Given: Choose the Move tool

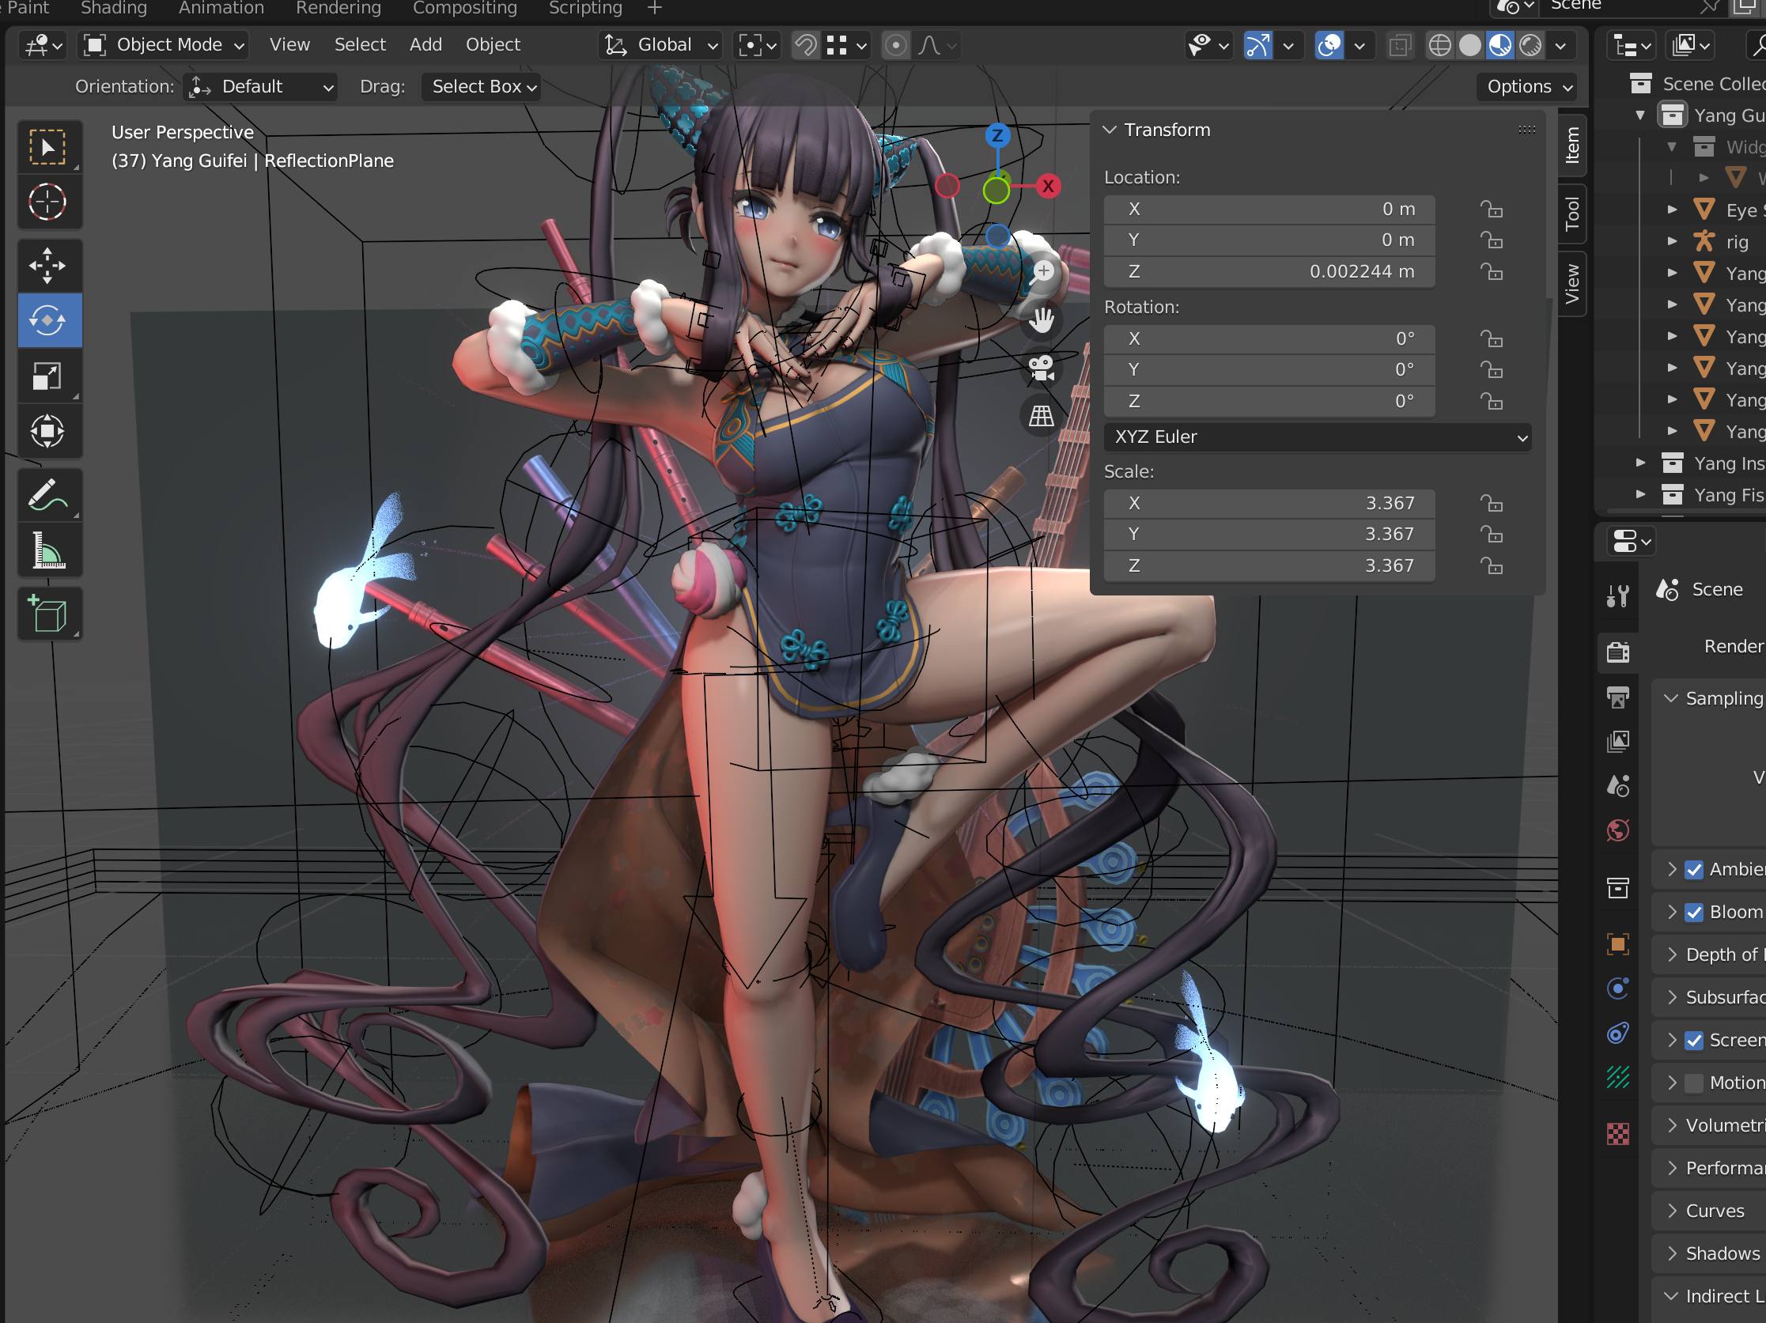Looking at the screenshot, I should 48,266.
